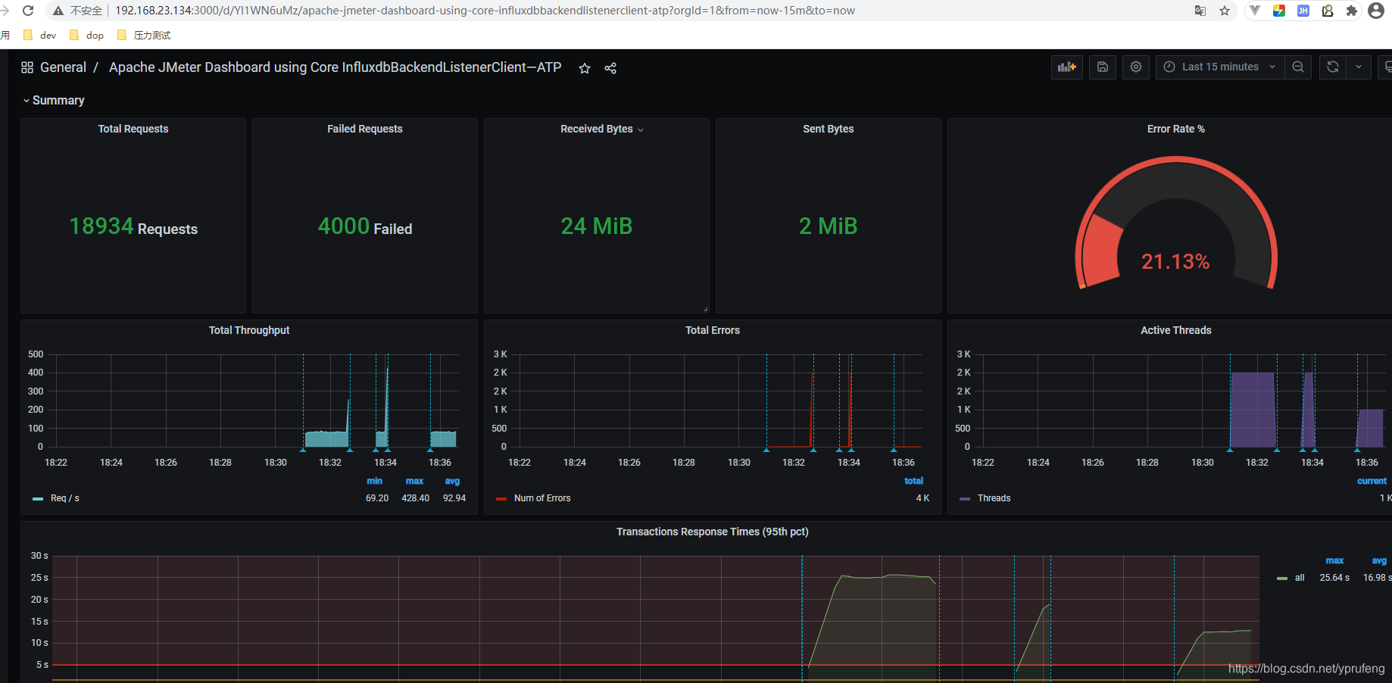Viewport: 1392px width, 683px height.
Task: Save the dashboard with the floppy icon
Action: click(x=1103, y=67)
